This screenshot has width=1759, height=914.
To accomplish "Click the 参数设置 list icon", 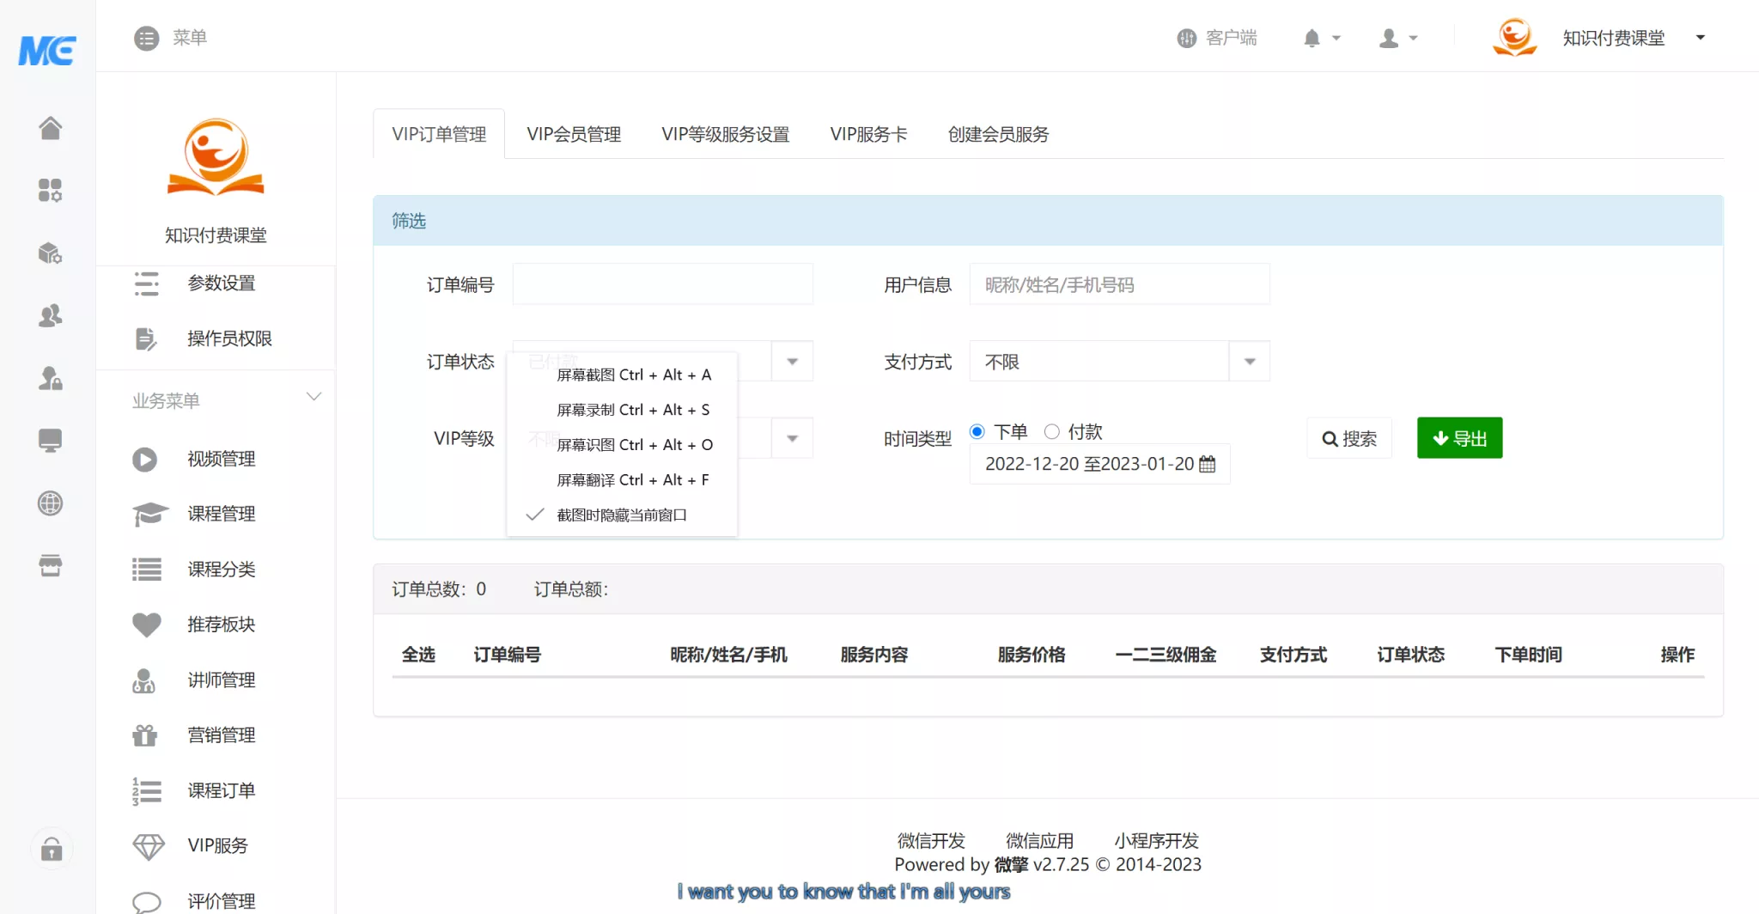I will (x=147, y=283).
